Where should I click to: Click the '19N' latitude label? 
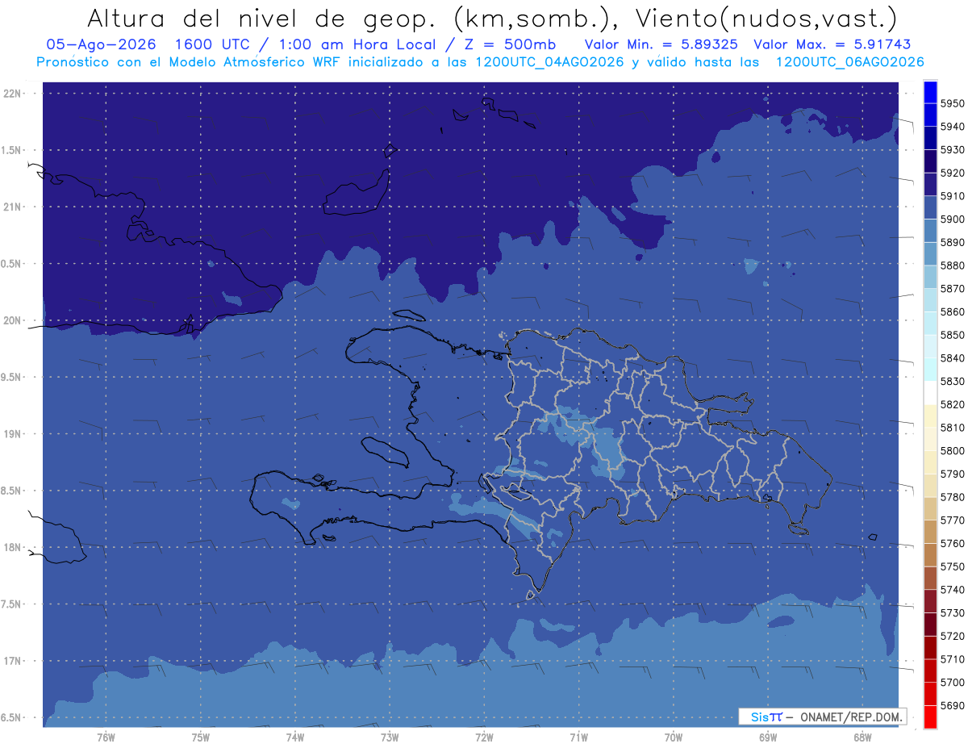[14, 433]
